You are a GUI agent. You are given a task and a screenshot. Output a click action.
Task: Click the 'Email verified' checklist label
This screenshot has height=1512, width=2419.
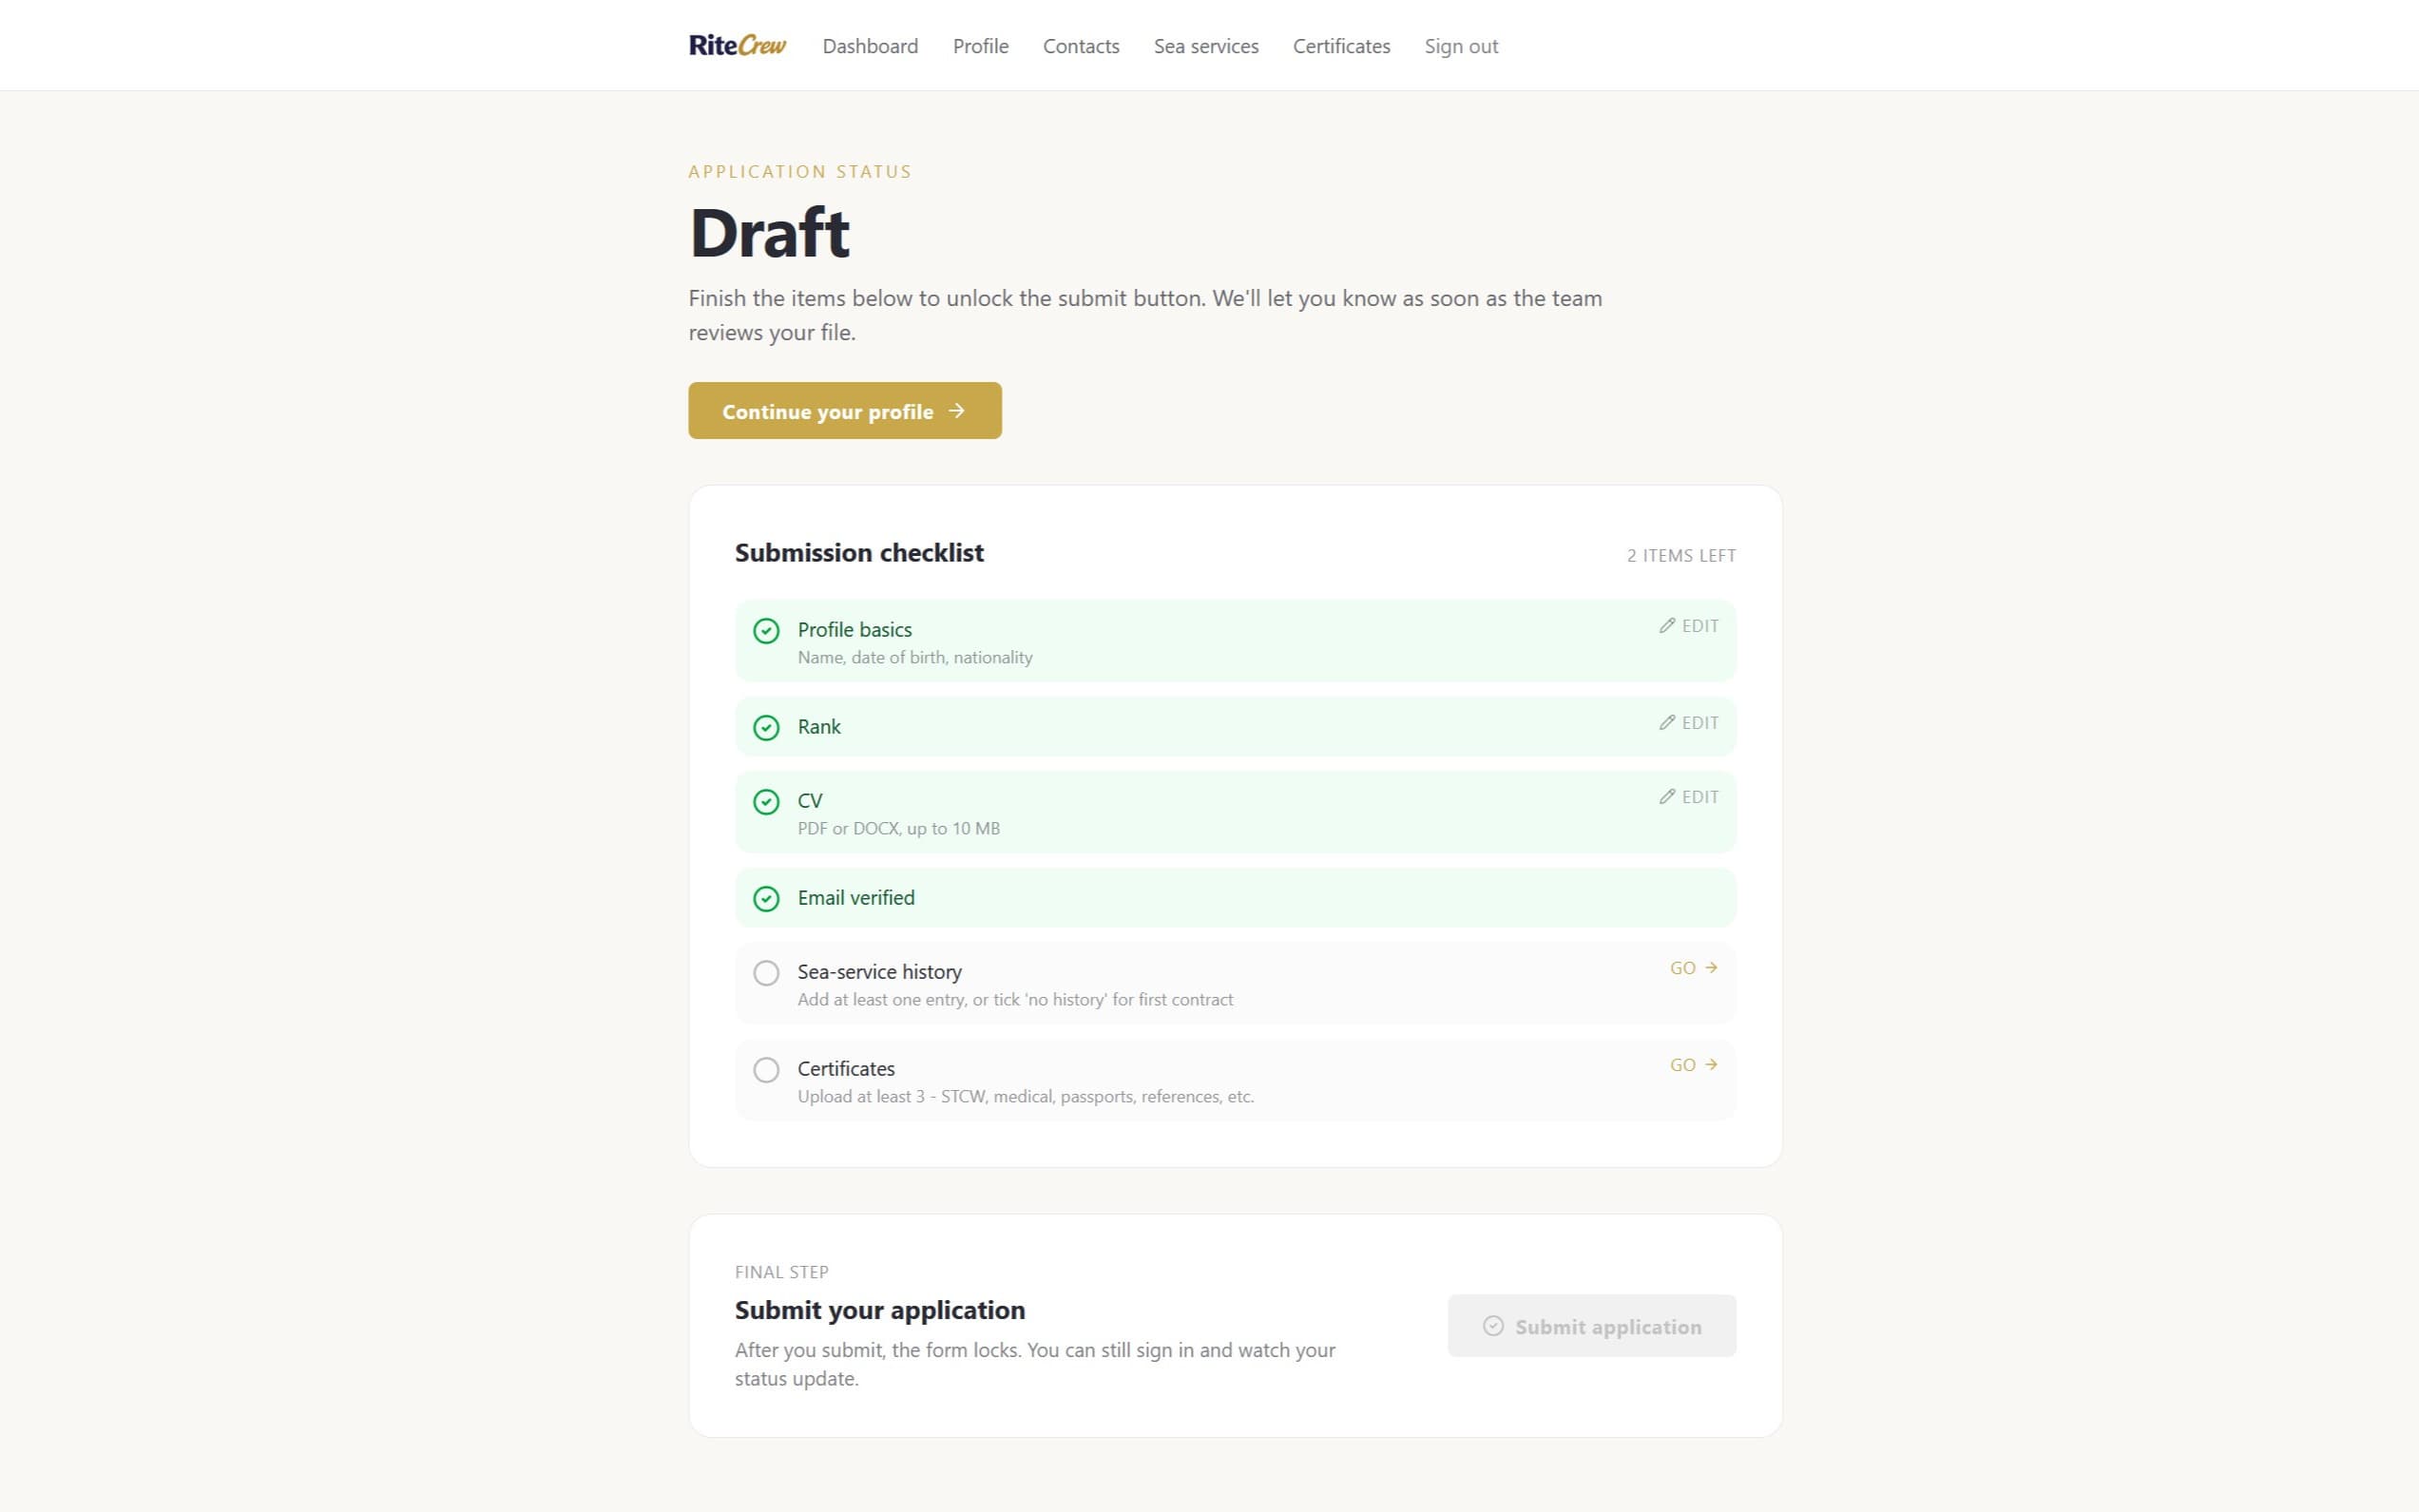point(855,898)
